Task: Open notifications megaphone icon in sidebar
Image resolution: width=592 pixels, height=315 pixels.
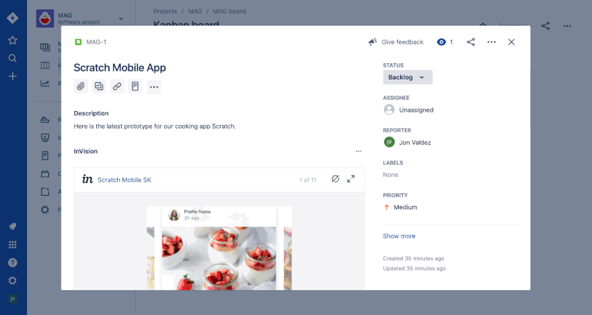Action: [13, 227]
